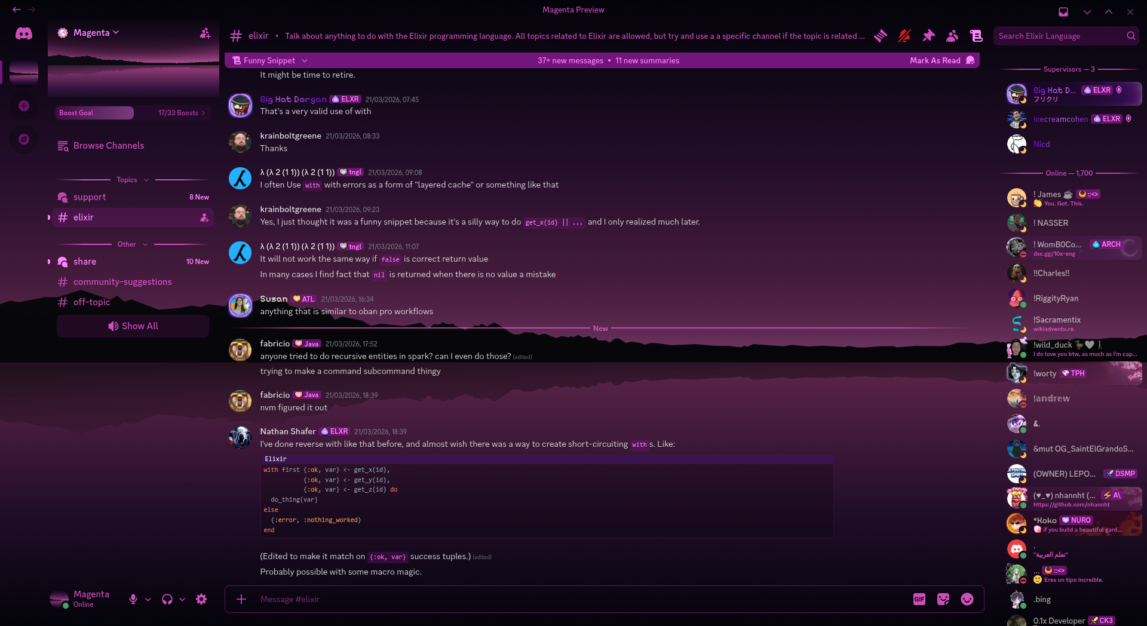Click Big Hat Dorgan's message avatar
Viewport: 1147px width, 626px height.
coord(240,106)
